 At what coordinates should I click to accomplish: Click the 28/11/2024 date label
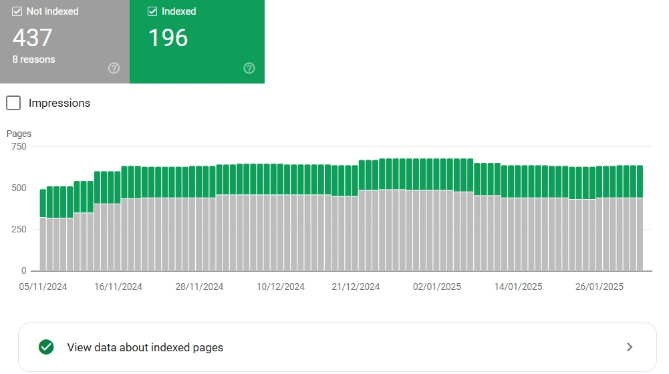point(199,287)
